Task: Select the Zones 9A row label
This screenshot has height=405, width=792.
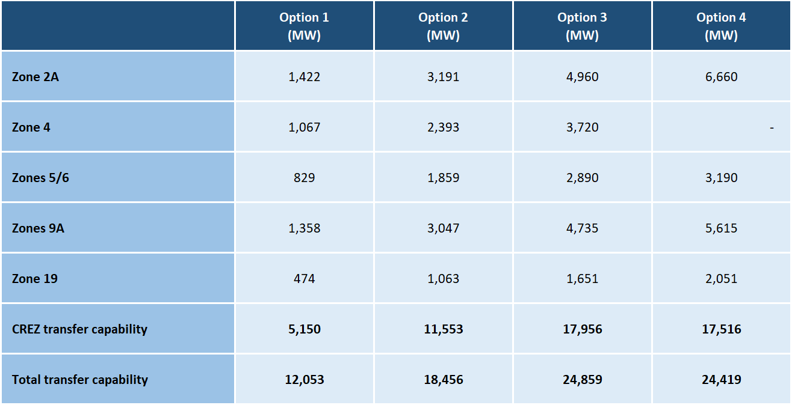Action: (x=38, y=228)
